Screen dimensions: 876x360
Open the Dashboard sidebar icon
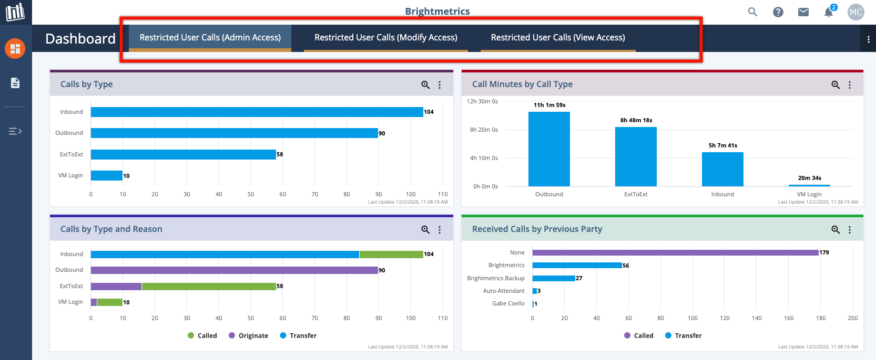point(15,49)
